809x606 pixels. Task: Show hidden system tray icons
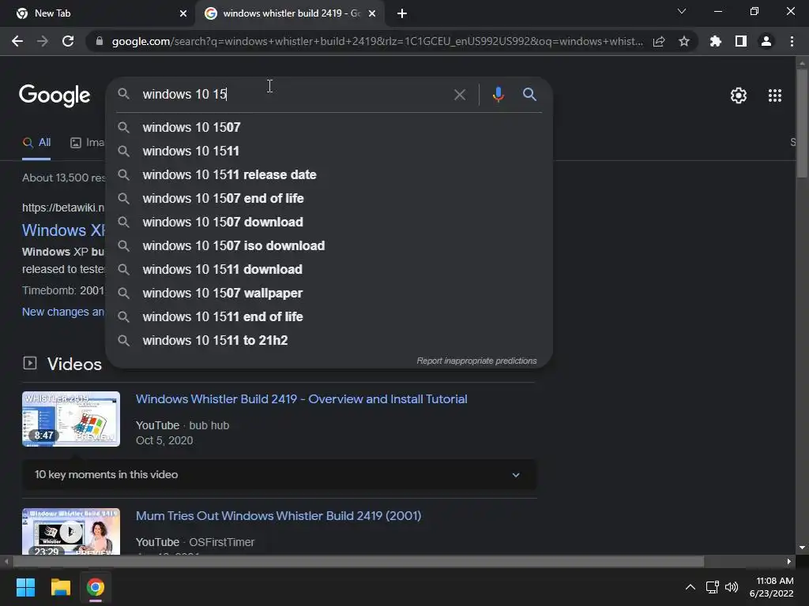690,587
